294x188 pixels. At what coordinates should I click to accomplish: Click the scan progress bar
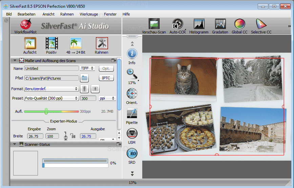76,163
